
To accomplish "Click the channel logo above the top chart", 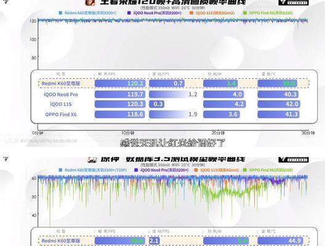I will click(294, 2).
